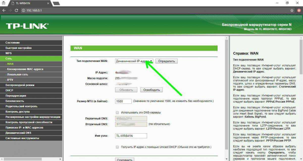Click the browser forward arrow

point(10,10)
